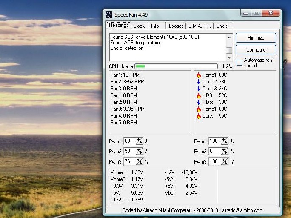Click inside the right Pwm1 value field
Image resolution: width=291 pixels, height=218 pixels.
click(214, 141)
